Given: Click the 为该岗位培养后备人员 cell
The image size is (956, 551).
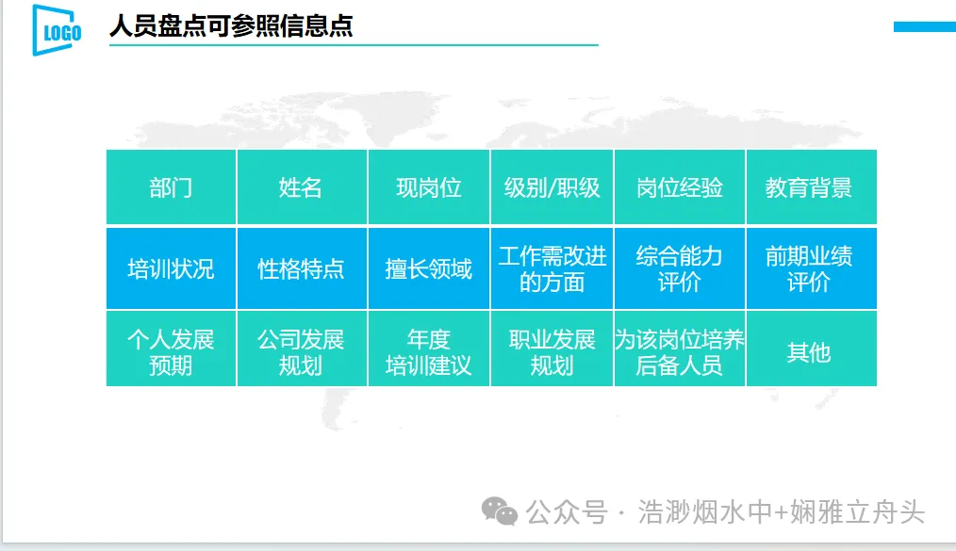Looking at the screenshot, I should click(x=679, y=348).
